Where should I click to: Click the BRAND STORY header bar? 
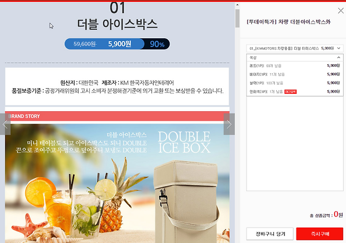[117, 116]
